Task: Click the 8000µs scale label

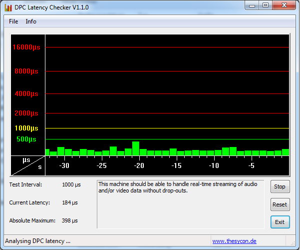Action: pyautogui.click(x=26, y=71)
